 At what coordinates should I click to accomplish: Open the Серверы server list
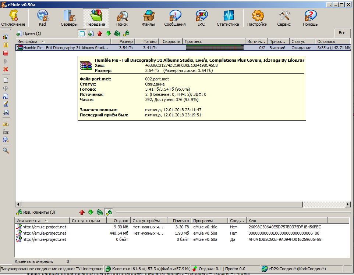tap(69, 18)
